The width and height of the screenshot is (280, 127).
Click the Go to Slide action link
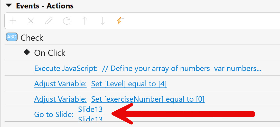point(54,114)
